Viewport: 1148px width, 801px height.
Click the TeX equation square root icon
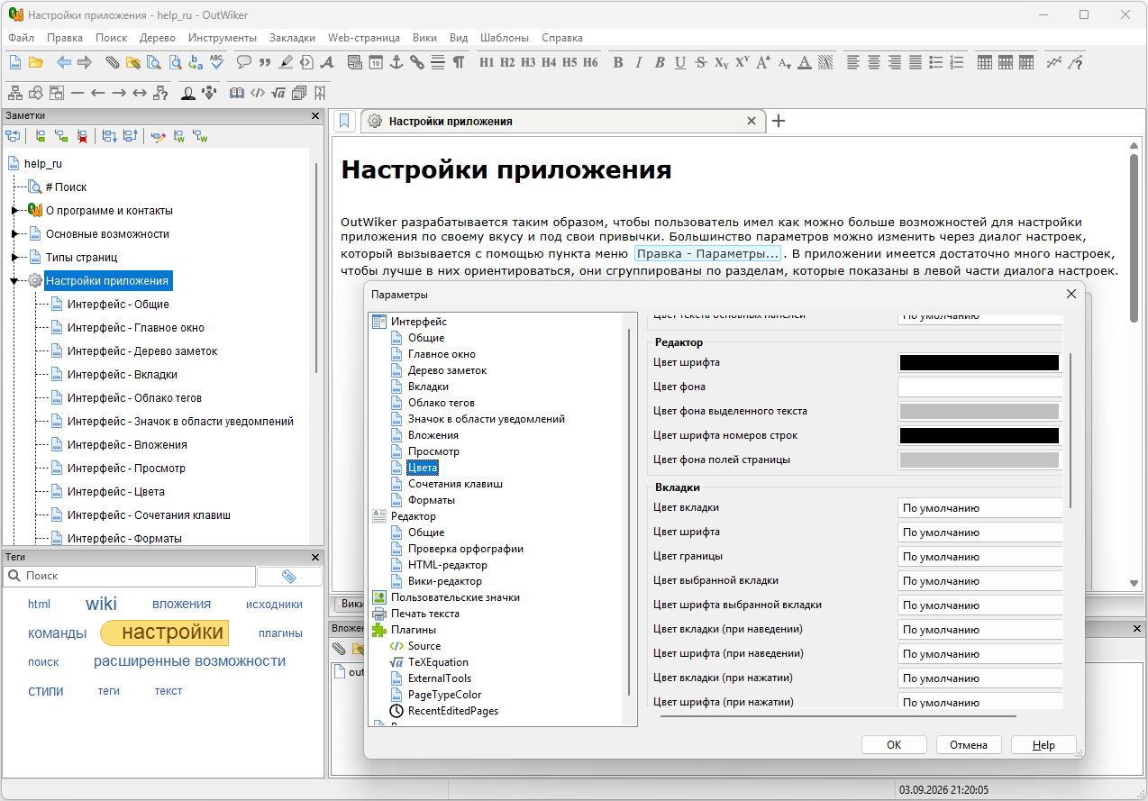coord(278,92)
